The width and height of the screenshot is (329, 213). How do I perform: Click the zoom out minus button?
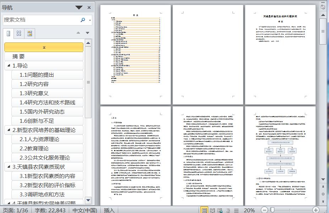point(264,210)
